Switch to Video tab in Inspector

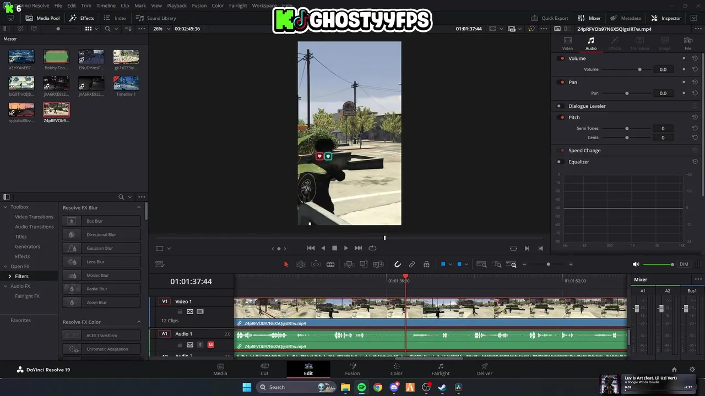[x=567, y=43]
